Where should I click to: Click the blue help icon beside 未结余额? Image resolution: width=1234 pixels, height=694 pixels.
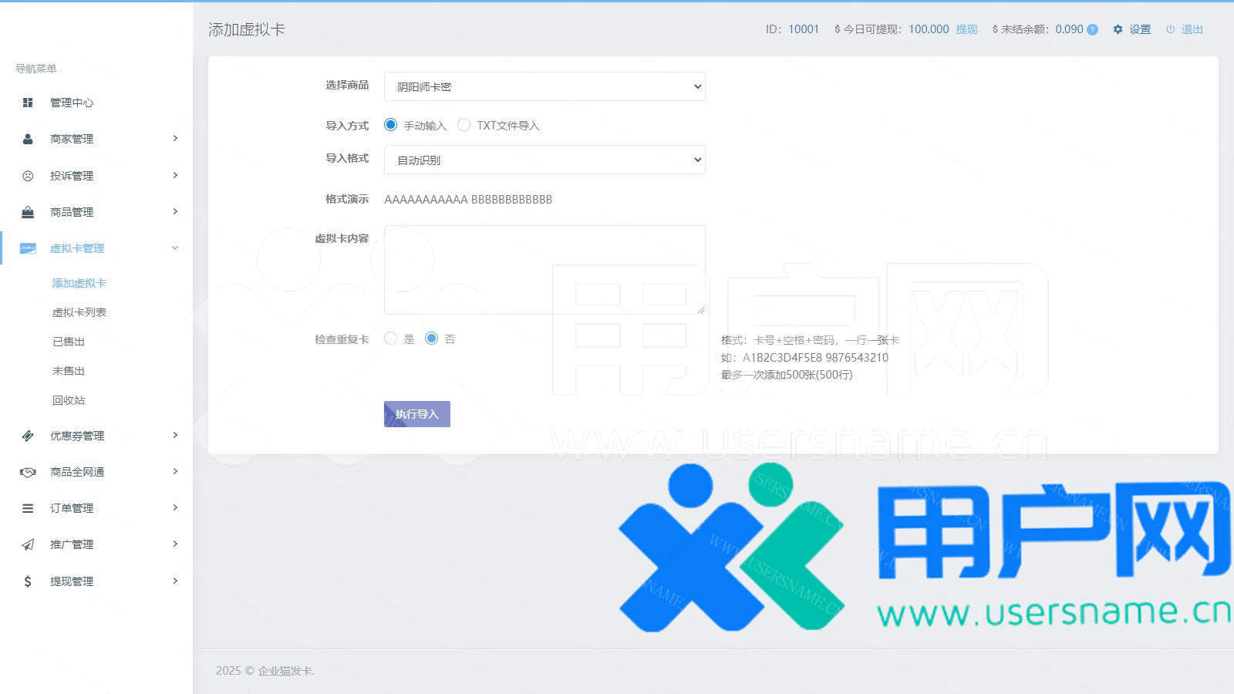point(1092,29)
